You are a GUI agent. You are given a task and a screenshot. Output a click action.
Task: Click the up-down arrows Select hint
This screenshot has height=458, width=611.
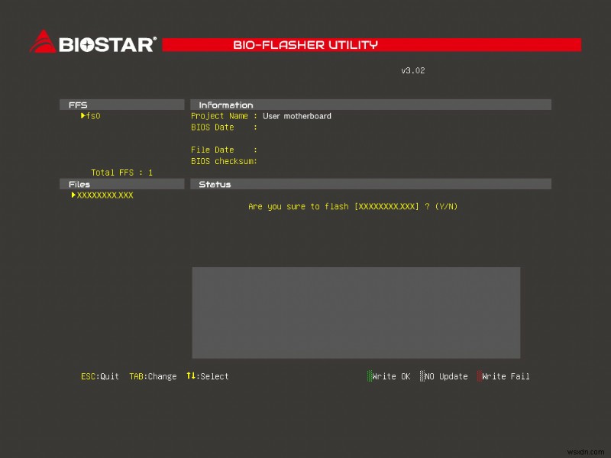(208, 376)
